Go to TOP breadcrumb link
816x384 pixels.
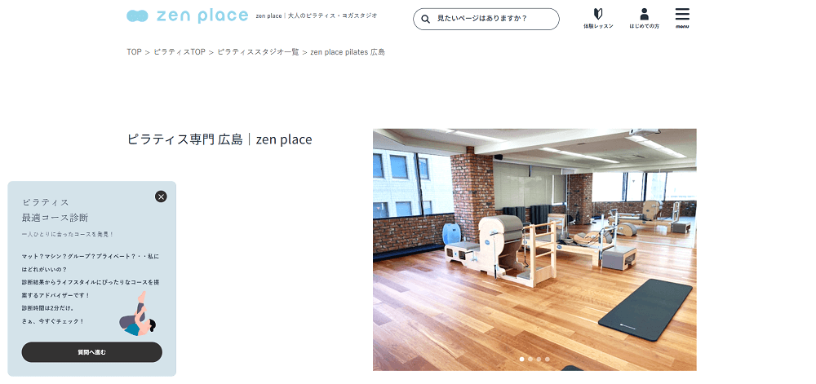134,52
